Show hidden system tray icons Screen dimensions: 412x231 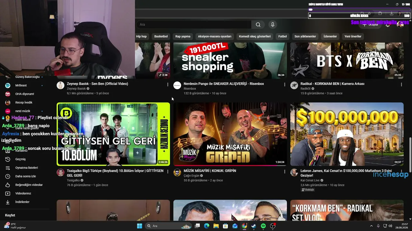click(371, 226)
